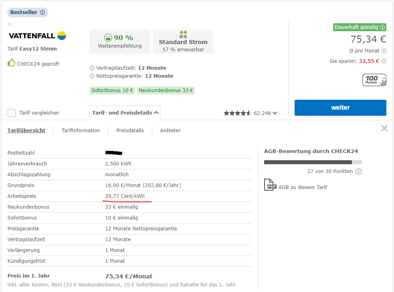Click the Vattenfall logo
The height and width of the screenshot is (292, 394).
tap(37, 36)
